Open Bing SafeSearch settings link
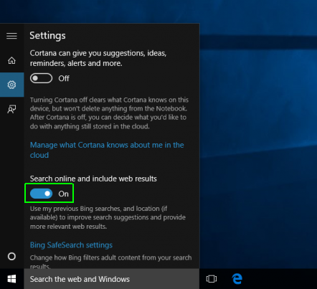The width and height of the screenshot is (317, 289). 71,245
